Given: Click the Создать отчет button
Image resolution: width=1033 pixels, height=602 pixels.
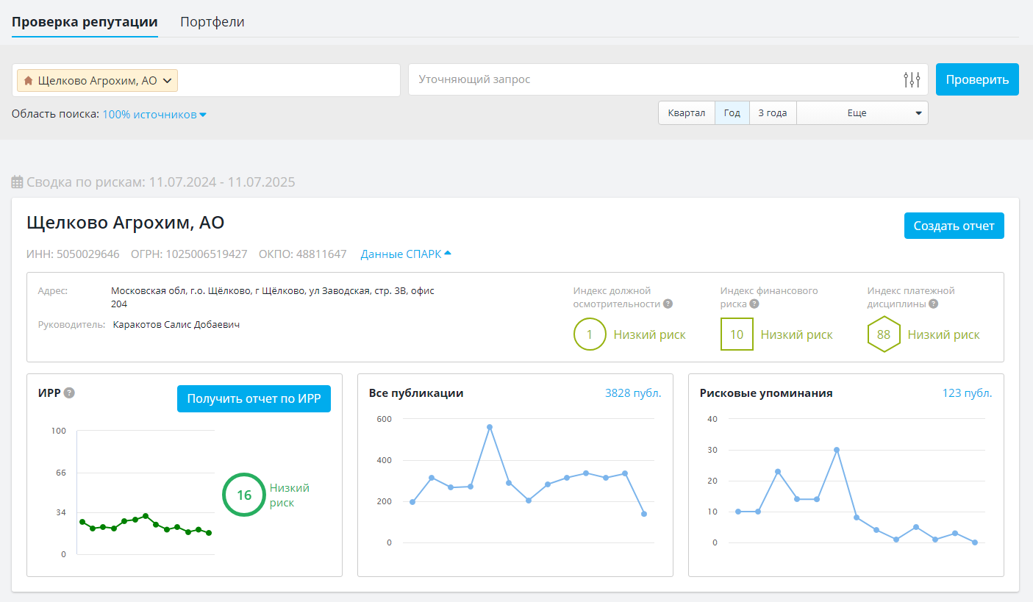Looking at the screenshot, I should (954, 226).
